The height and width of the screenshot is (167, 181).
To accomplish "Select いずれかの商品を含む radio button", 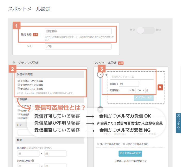I will point(124,144).
